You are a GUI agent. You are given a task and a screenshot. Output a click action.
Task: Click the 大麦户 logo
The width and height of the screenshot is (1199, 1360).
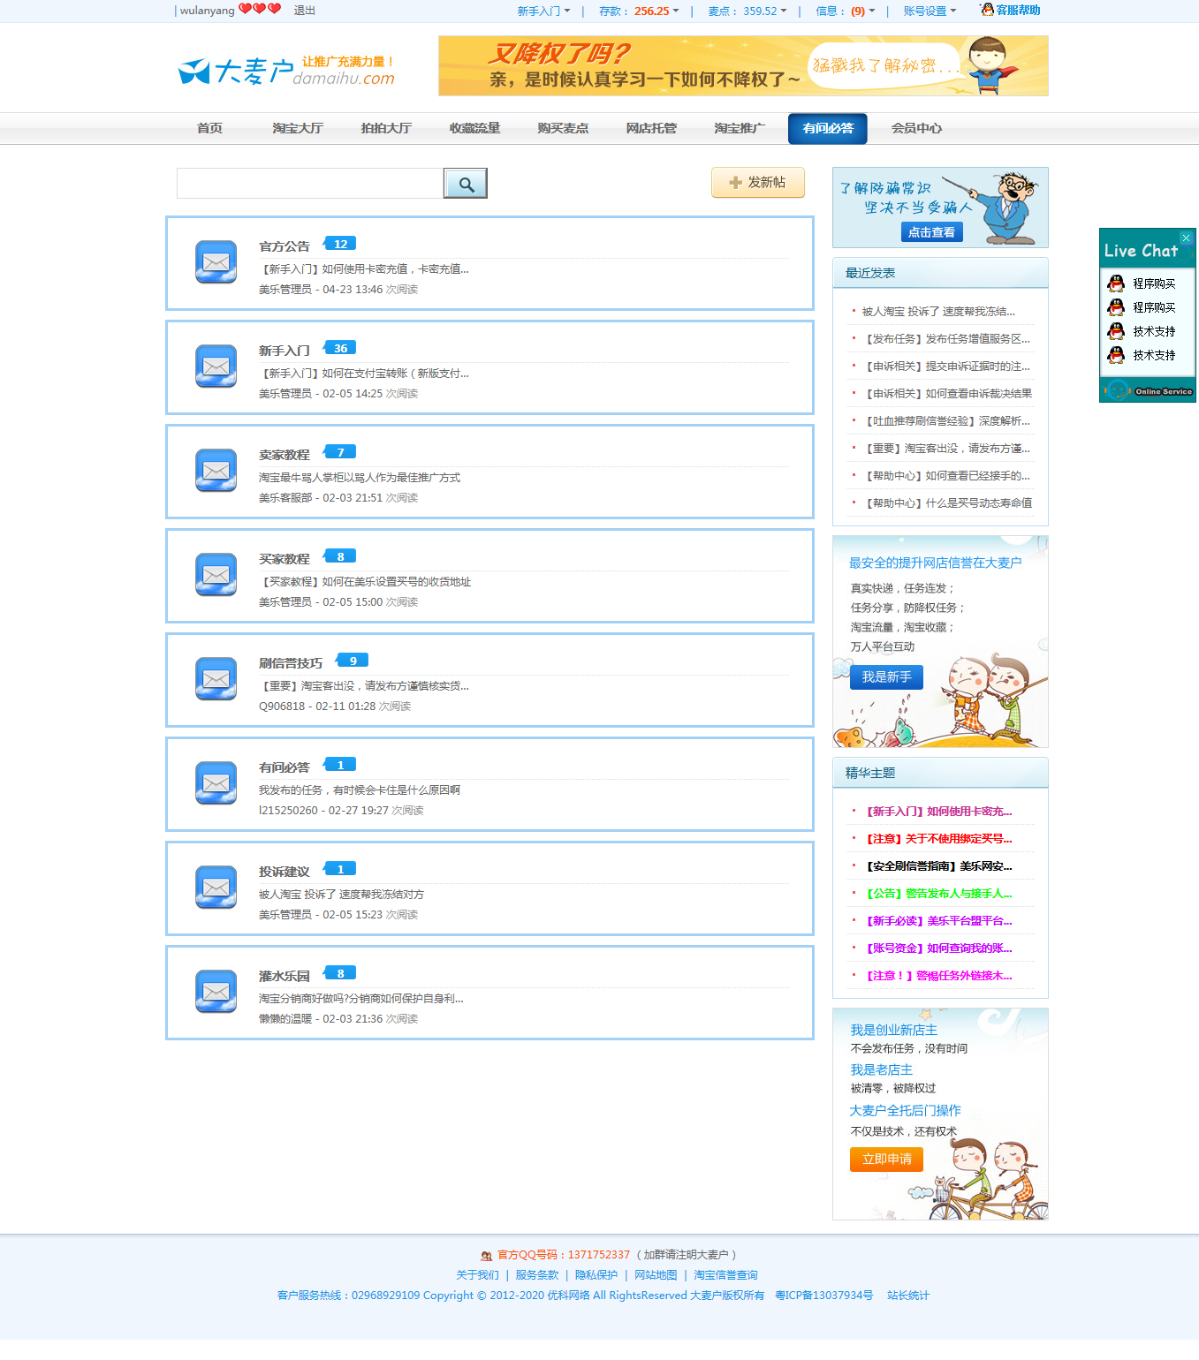pyautogui.click(x=286, y=71)
